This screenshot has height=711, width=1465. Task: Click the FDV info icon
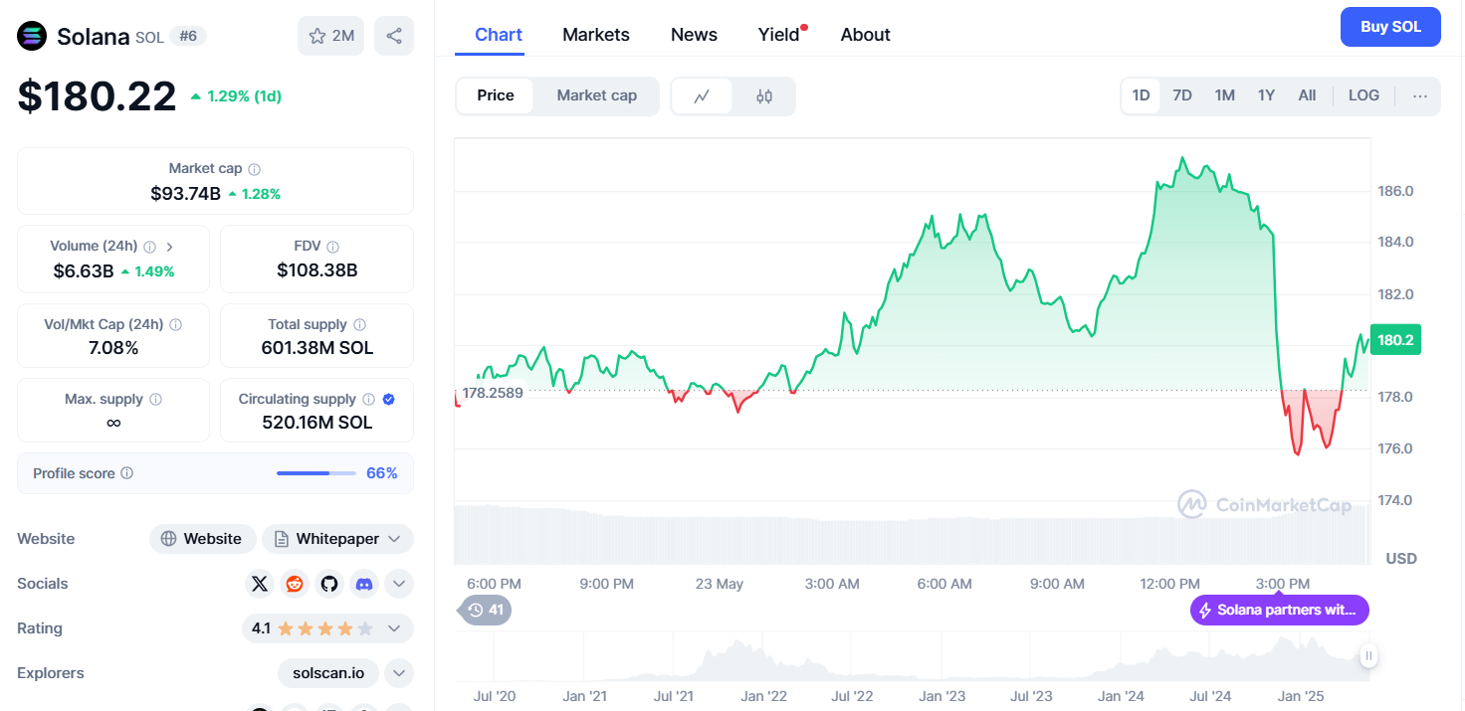tap(333, 247)
